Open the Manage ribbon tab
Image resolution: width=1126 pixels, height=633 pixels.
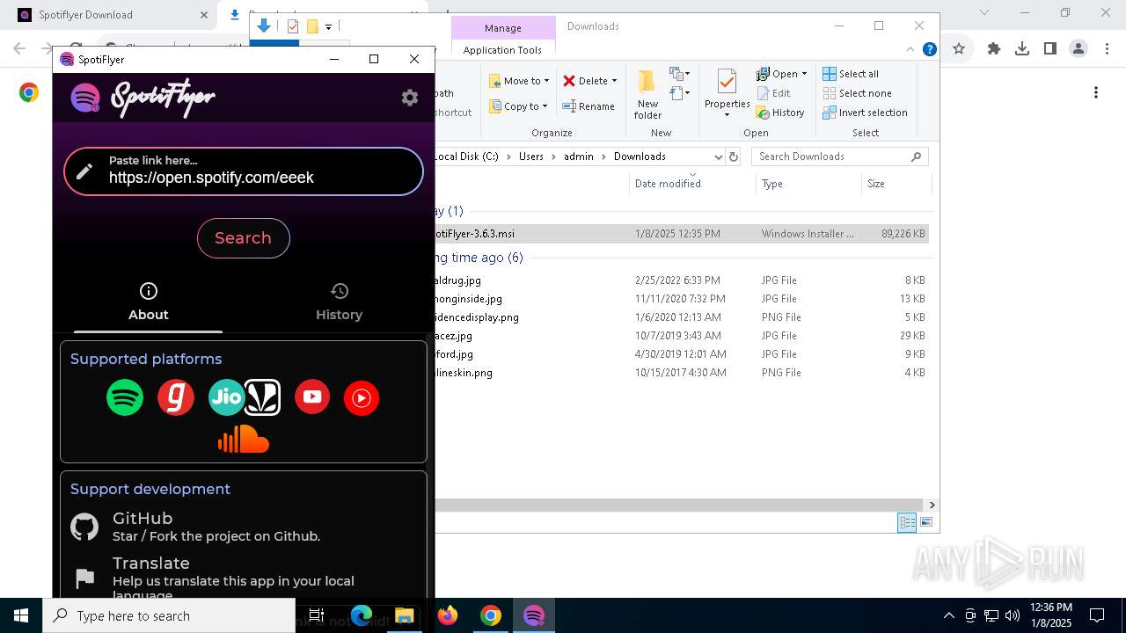point(503,28)
